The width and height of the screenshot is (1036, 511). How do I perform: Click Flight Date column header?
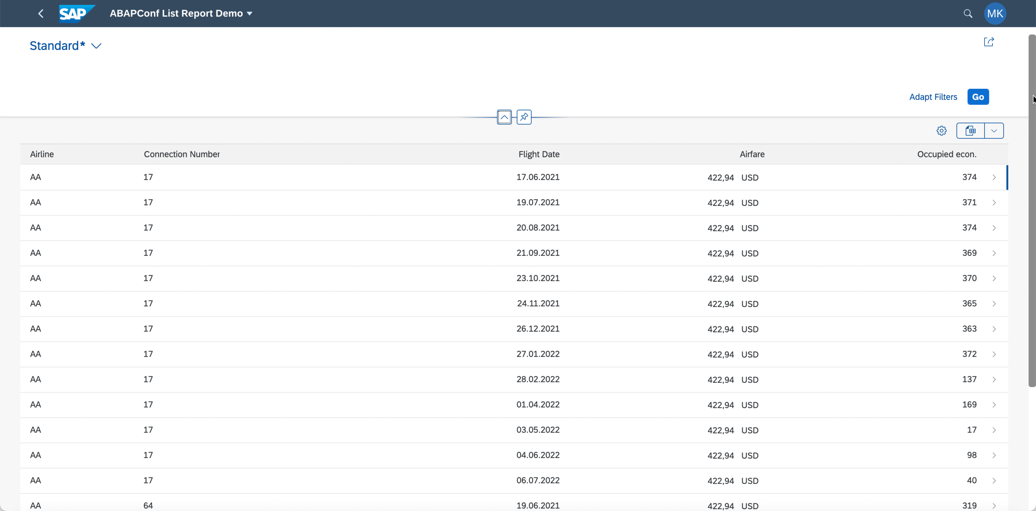[x=539, y=154]
